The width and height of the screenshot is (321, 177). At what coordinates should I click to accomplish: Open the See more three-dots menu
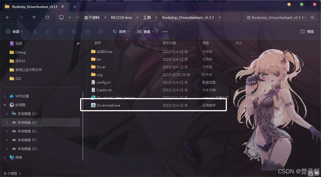(x=165, y=32)
